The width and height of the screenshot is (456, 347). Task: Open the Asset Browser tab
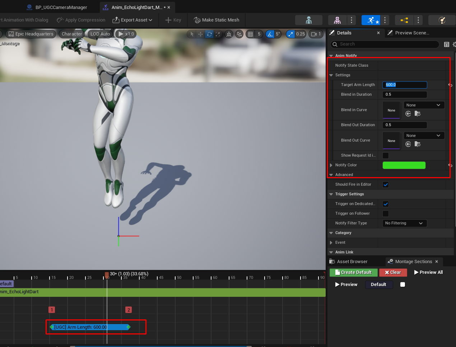tap(352, 262)
